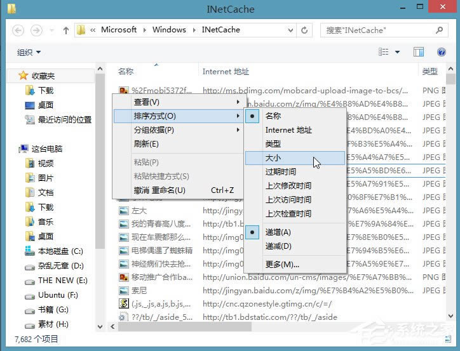This screenshot has width=460, height=351.
Task: Go up one folder level arrow
Action: click(66, 30)
